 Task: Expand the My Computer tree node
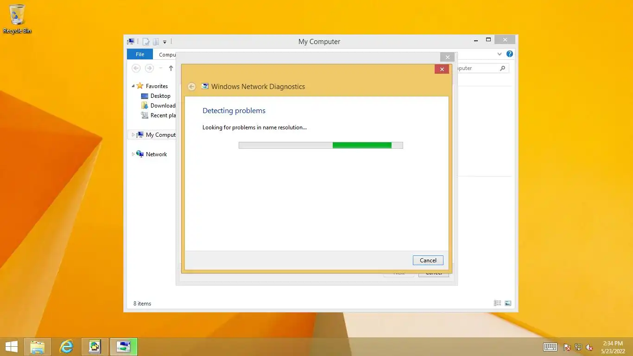pyautogui.click(x=133, y=135)
